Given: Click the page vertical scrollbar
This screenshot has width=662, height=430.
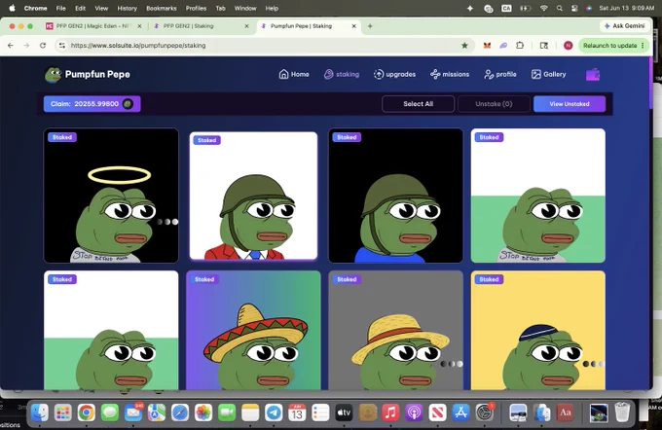Looking at the screenshot, I should [x=650, y=85].
